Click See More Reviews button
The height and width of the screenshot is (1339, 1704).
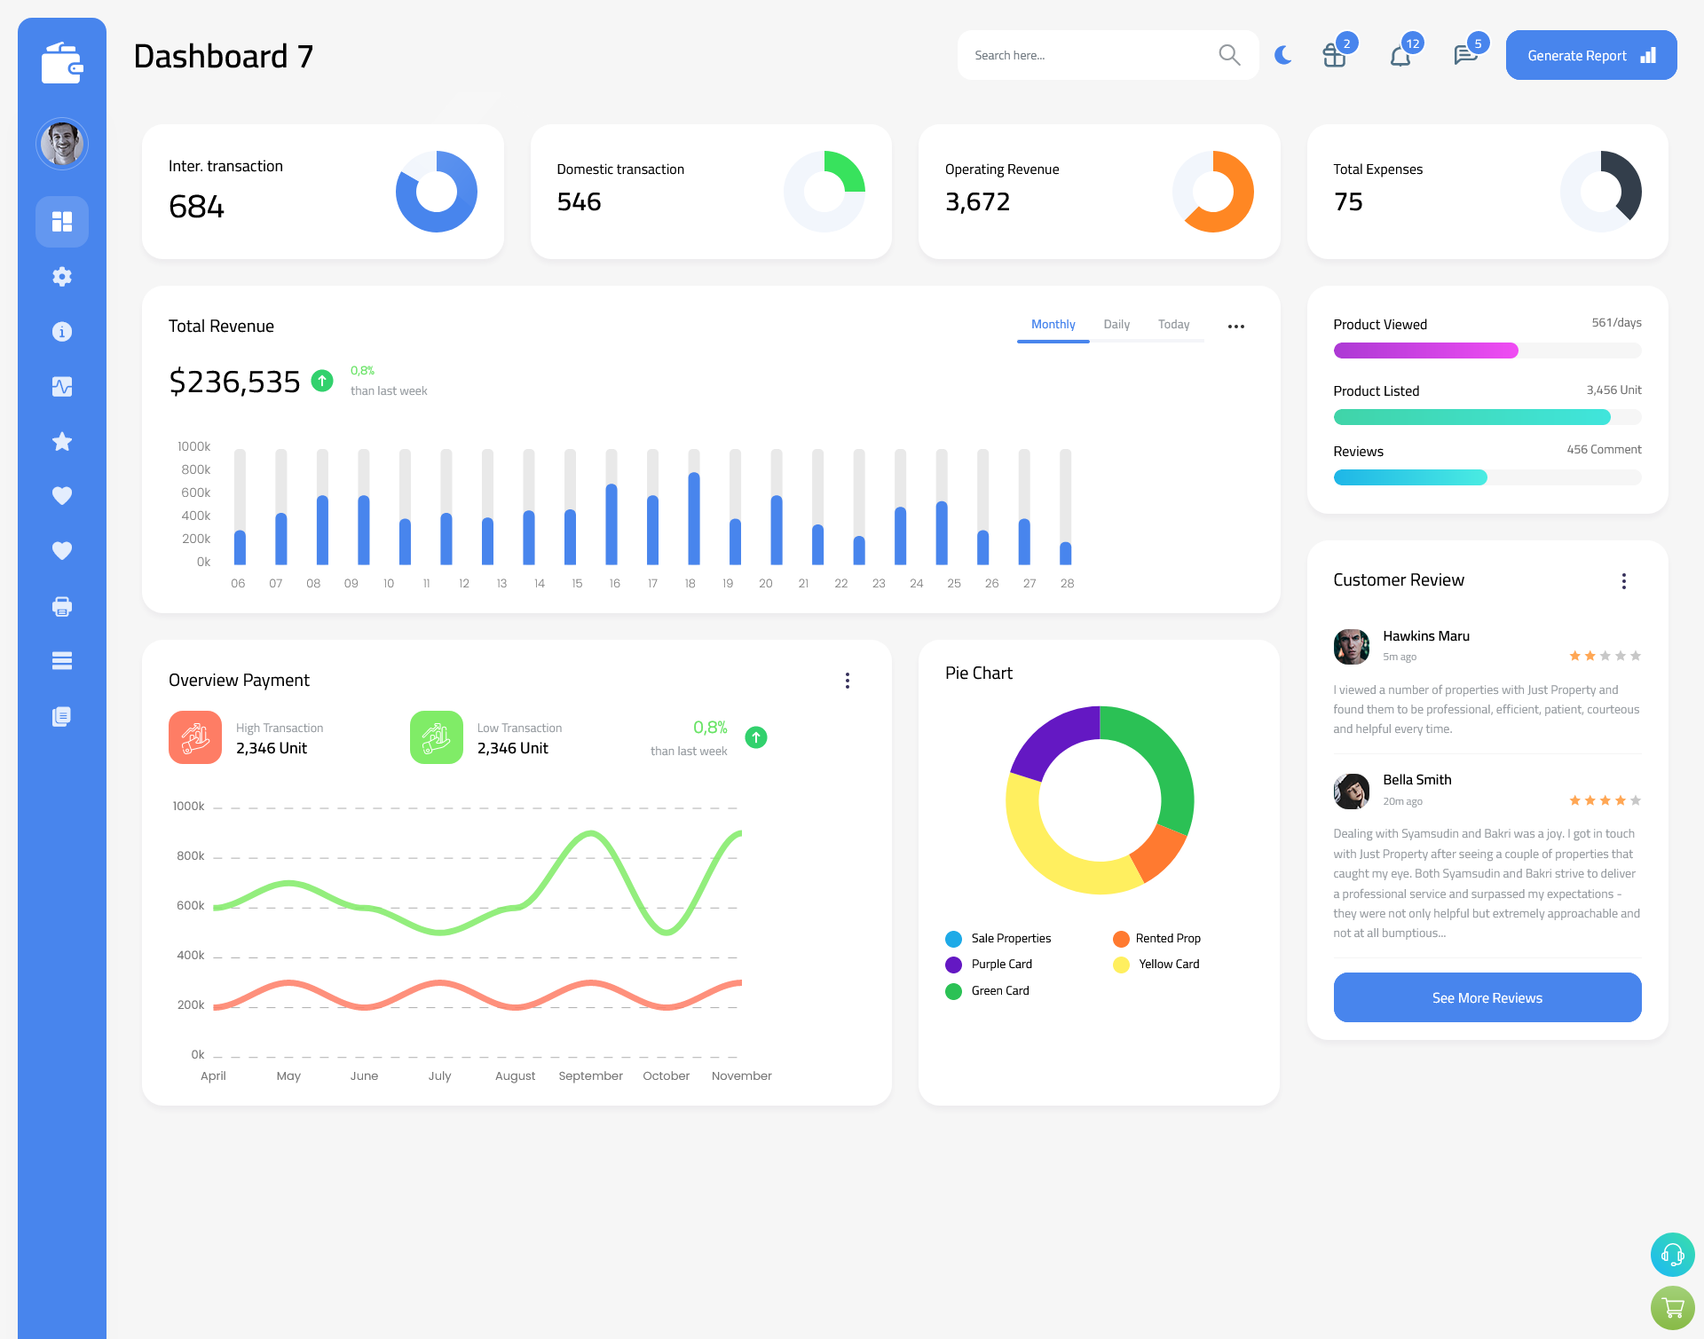point(1487,997)
